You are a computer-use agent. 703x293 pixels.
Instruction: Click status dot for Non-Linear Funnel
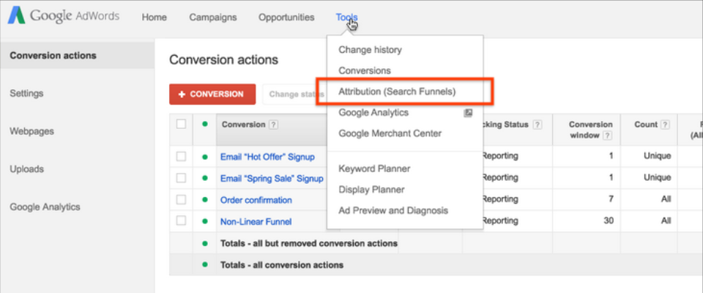tap(205, 220)
